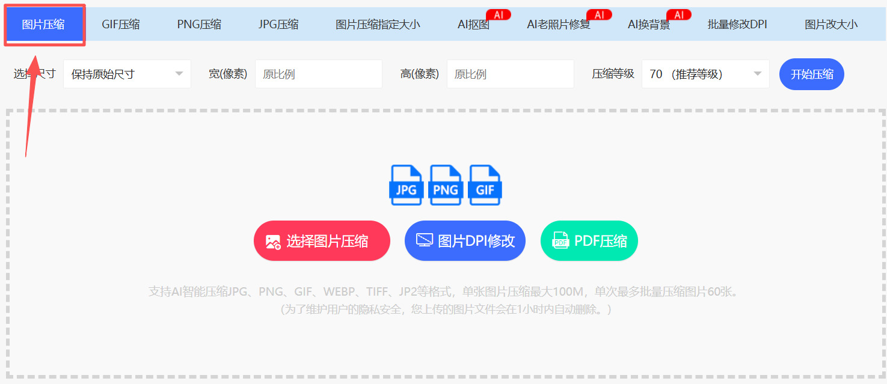Select the 图片压缩指定大小 tab
This screenshot has width=887, height=384.
tap(378, 23)
